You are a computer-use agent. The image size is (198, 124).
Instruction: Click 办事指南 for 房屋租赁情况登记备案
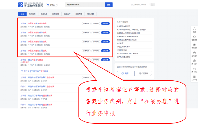click(96, 23)
